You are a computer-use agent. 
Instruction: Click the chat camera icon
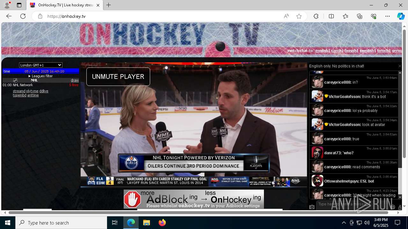click(x=312, y=207)
